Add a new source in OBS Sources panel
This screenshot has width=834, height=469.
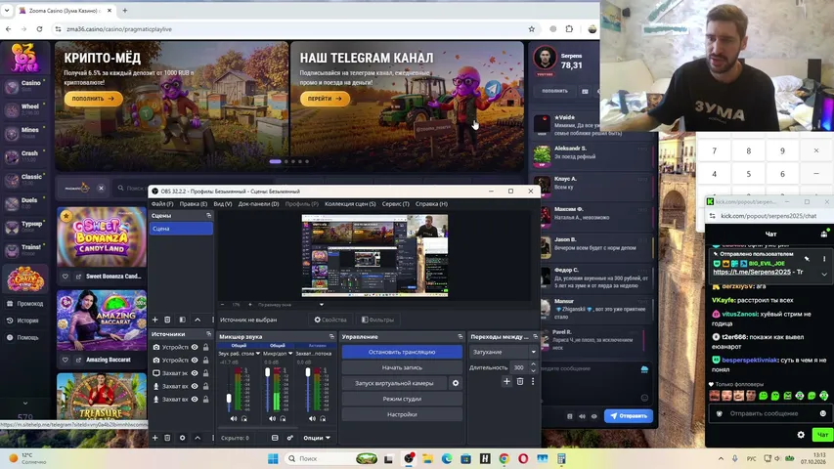pyautogui.click(x=154, y=438)
